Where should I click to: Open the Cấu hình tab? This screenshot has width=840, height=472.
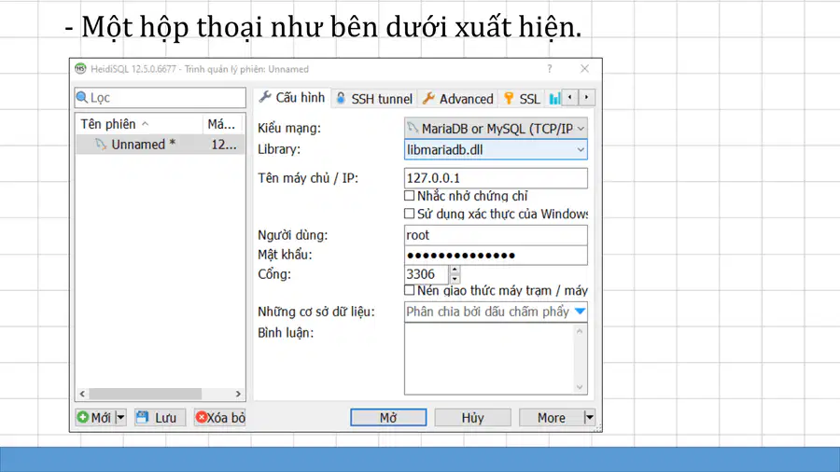pyautogui.click(x=292, y=97)
